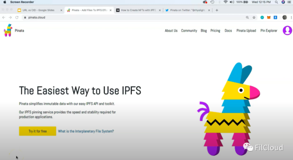The height and width of the screenshot is (160, 293).
Task: Open the Pin Explorer
Action: 269,30
